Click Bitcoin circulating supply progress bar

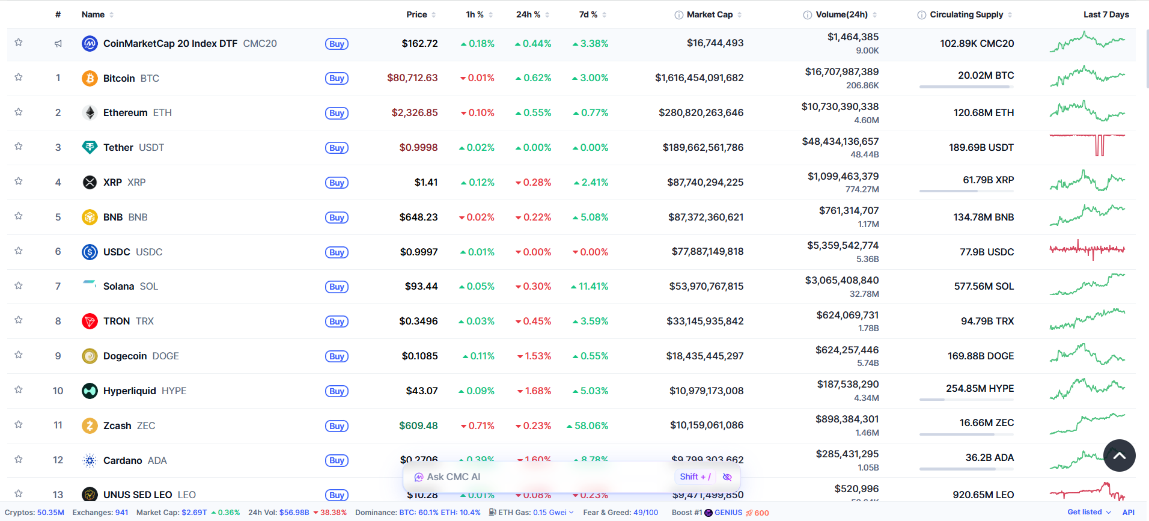click(x=966, y=87)
